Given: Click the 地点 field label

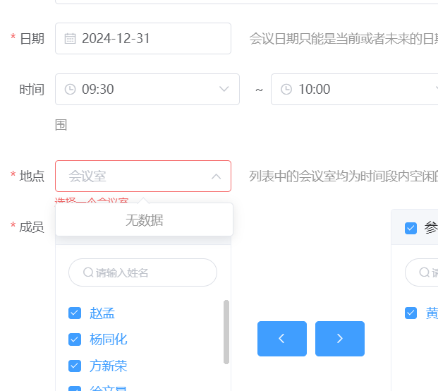Looking at the screenshot, I should pyautogui.click(x=32, y=176).
